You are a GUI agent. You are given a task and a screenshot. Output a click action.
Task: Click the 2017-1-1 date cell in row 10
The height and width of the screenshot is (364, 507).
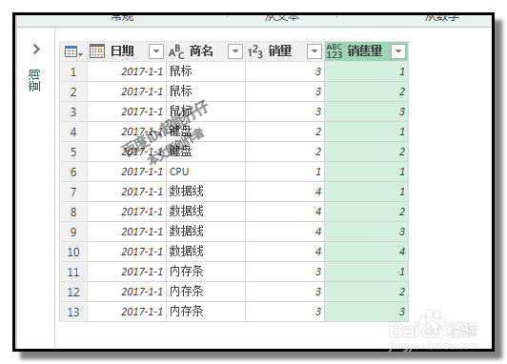(127, 253)
